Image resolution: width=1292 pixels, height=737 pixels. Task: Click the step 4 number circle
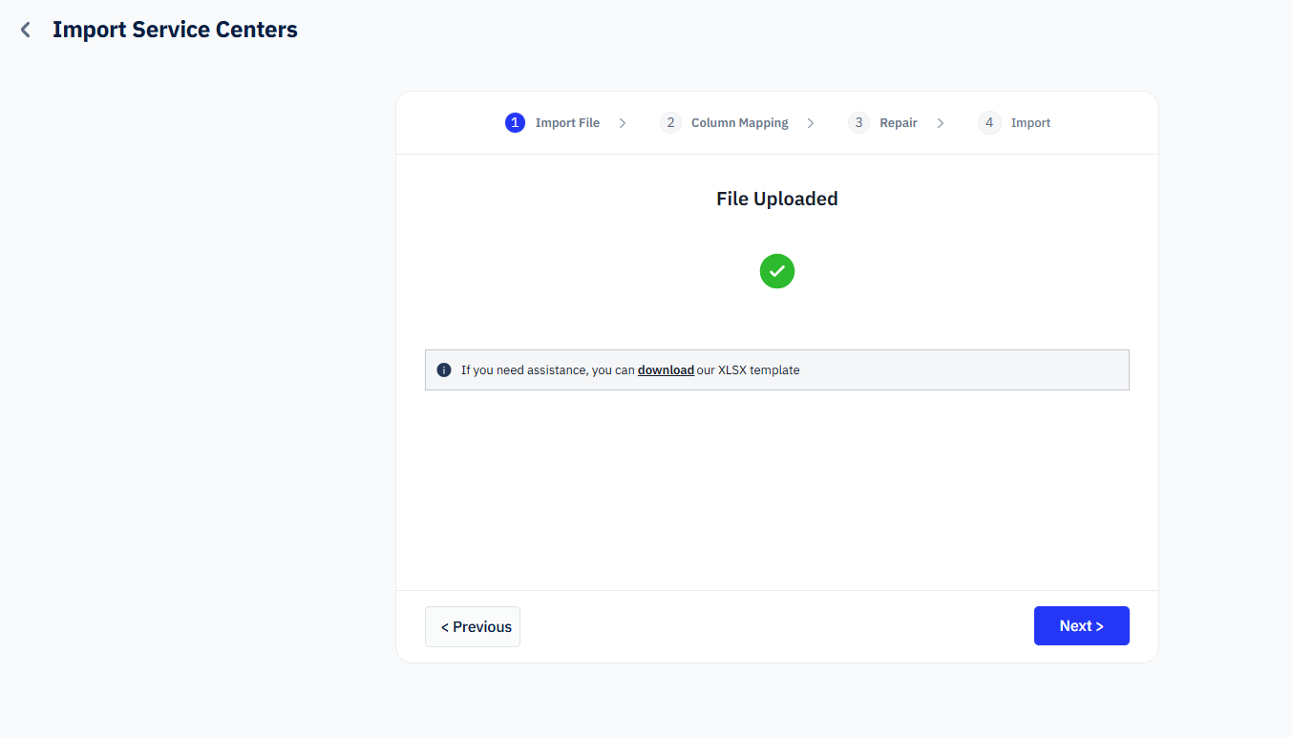click(x=989, y=123)
